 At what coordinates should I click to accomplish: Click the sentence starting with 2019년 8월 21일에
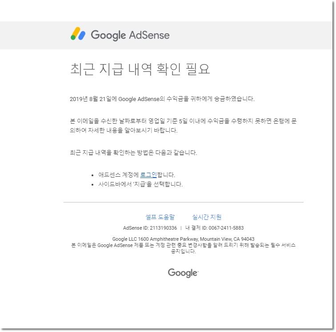coord(162,99)
